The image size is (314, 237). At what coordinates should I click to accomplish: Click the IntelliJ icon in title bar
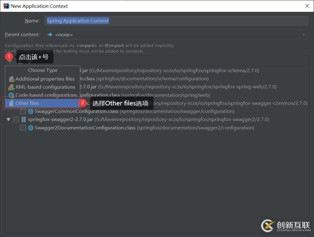(6, 6)
